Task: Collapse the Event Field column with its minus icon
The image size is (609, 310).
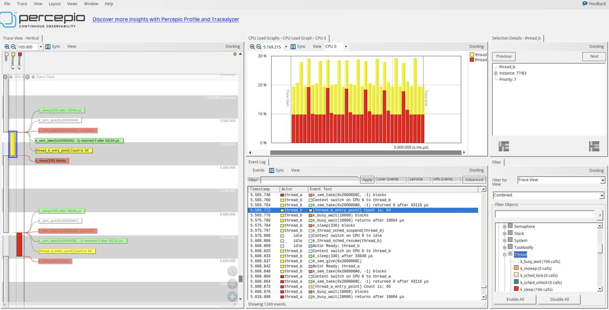Action: pos(33,76)
